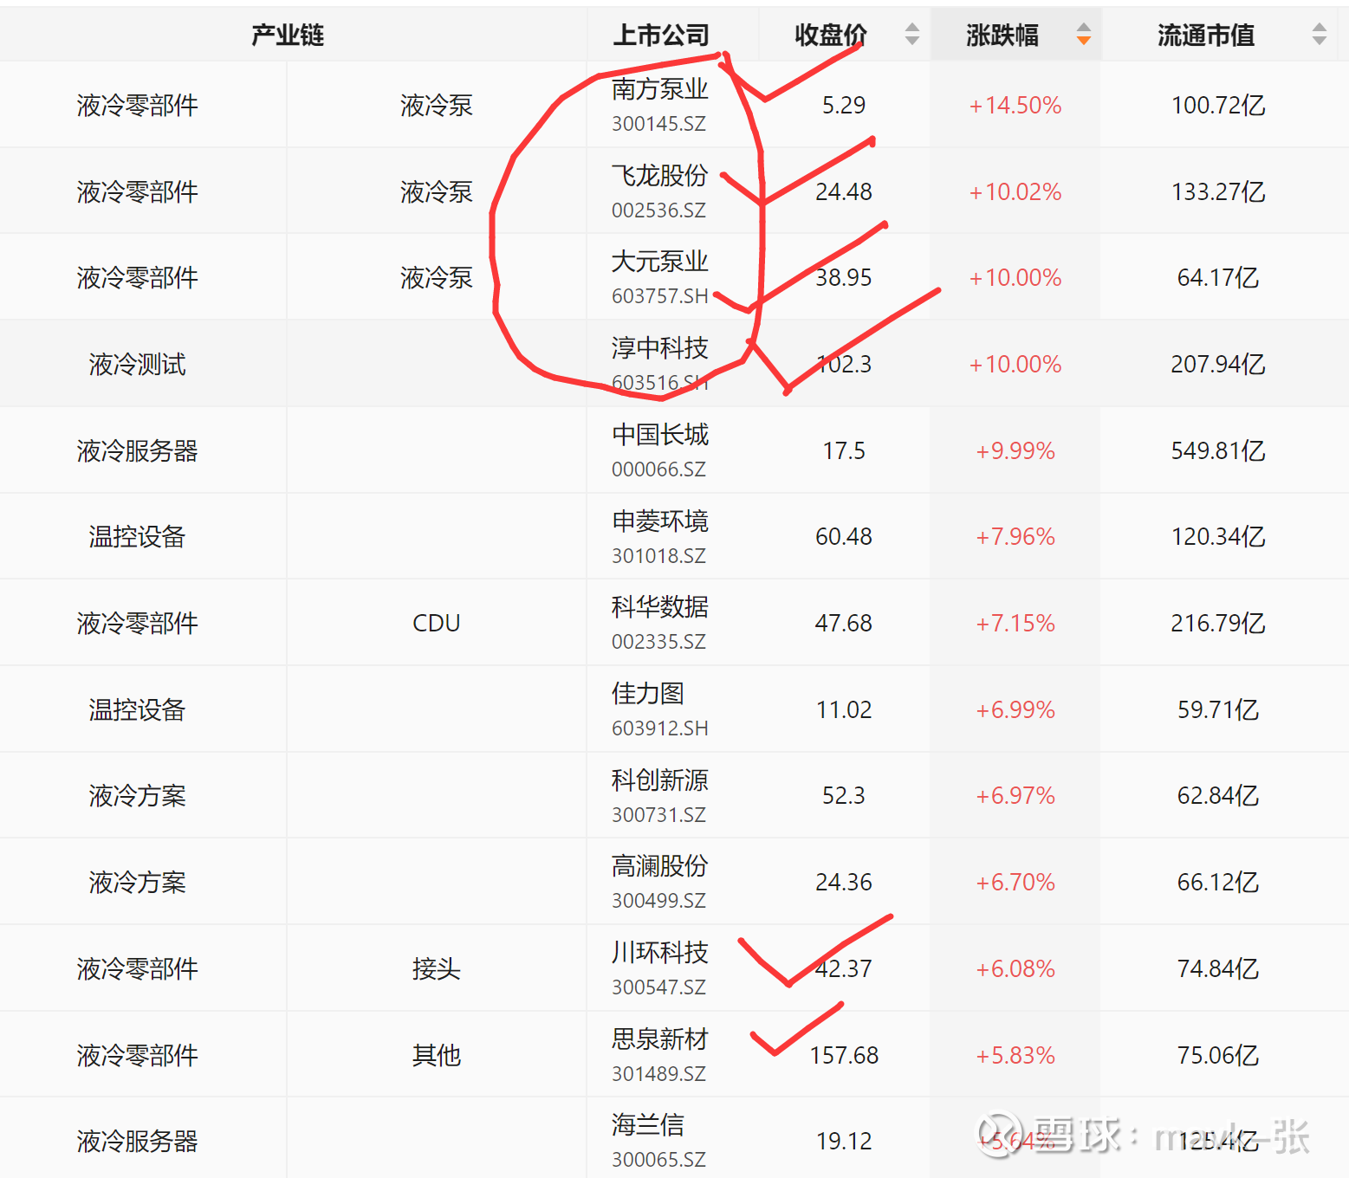
Task: Click the 其他 sub-category cell
Action: pos(437,1056)
